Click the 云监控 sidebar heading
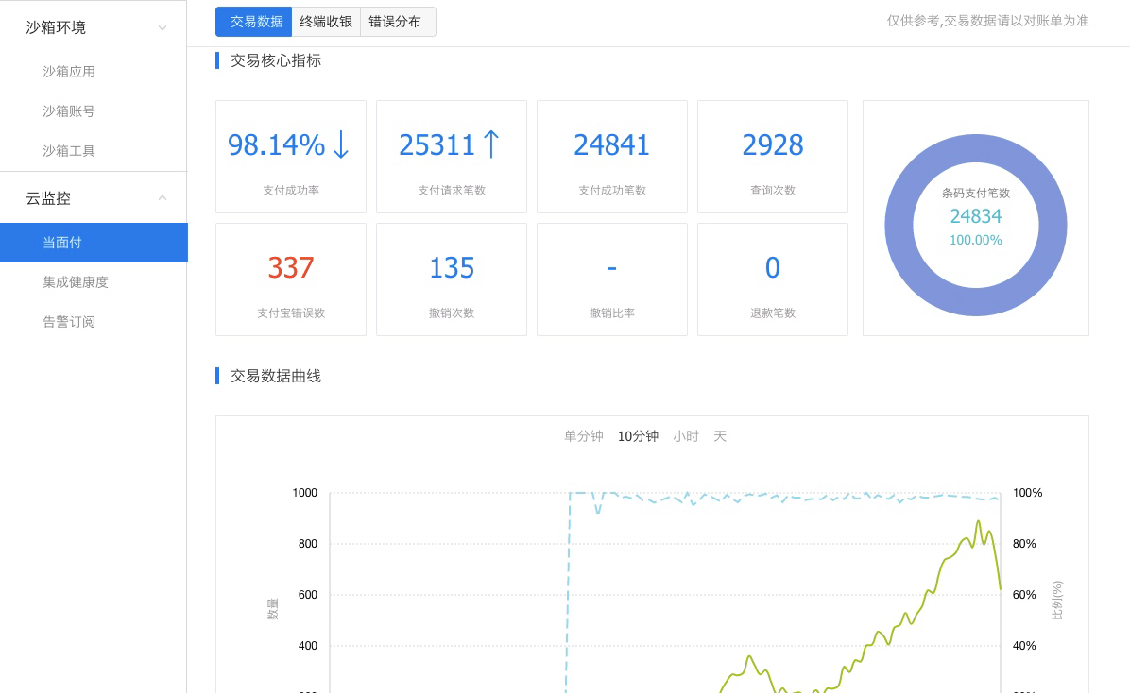Viewport: 1130px width, 694px height. coord(48,198)
